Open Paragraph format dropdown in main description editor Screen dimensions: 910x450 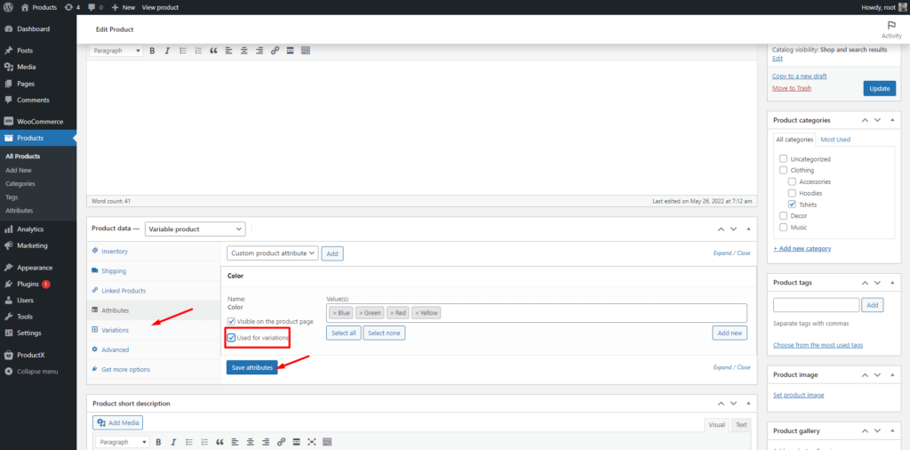(x=116, y=51)
